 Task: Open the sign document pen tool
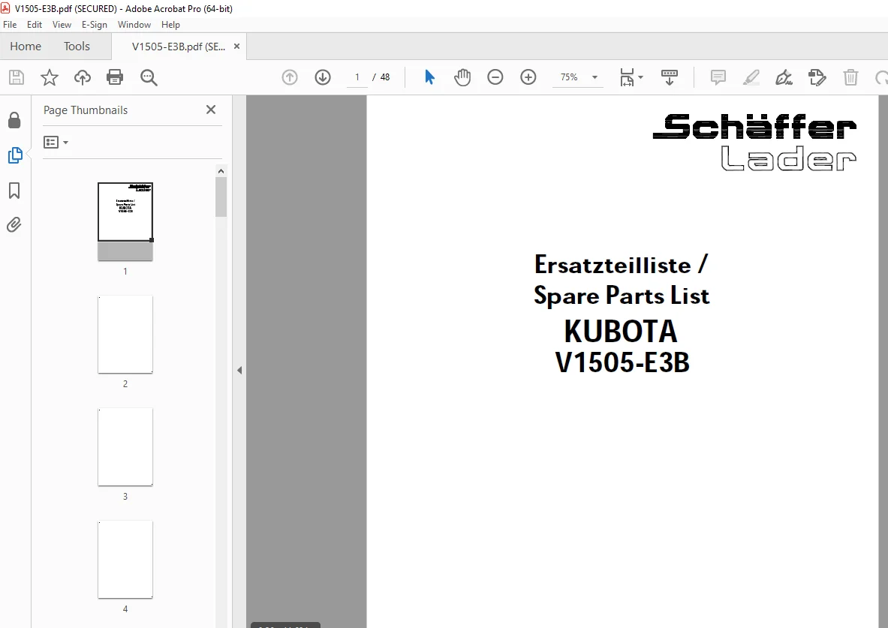pos(784,77)
